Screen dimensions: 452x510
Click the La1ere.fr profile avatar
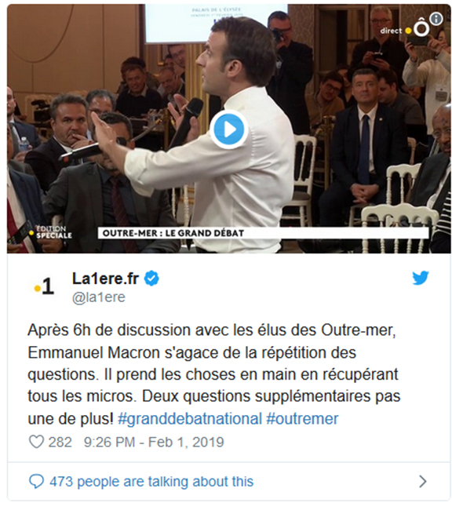(44, 287)
